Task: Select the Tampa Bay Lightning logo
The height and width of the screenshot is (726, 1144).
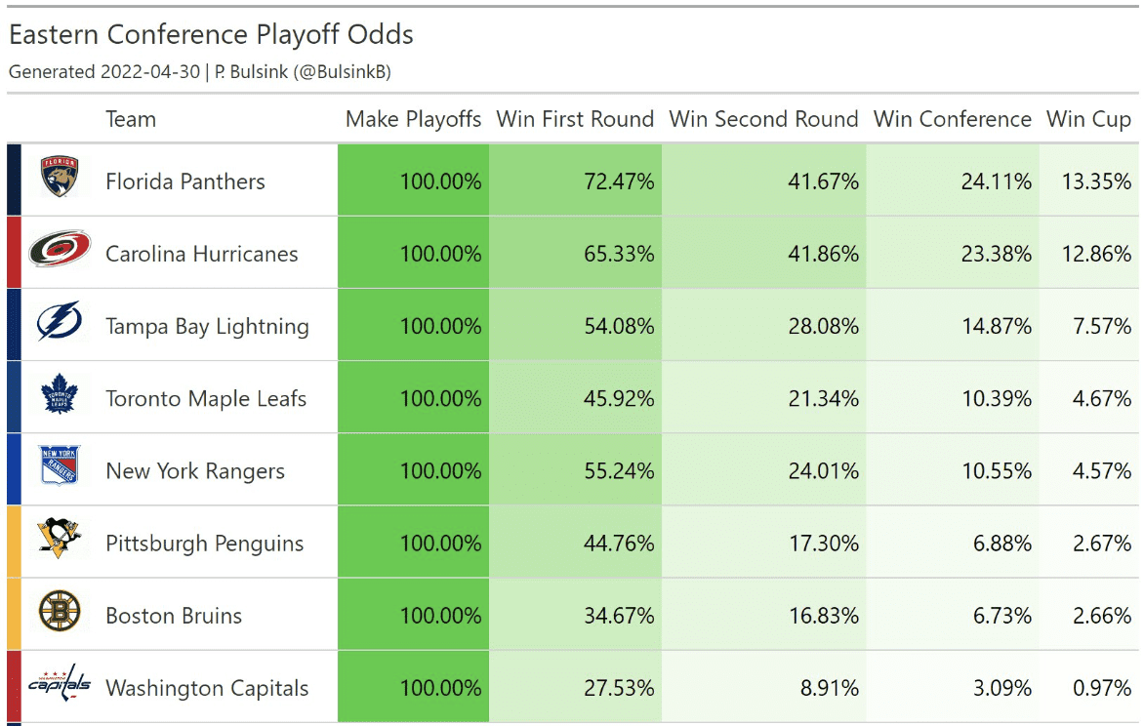Action: [60, 324]
